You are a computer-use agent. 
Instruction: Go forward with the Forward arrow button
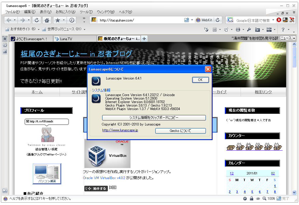(x=22, y=20)
